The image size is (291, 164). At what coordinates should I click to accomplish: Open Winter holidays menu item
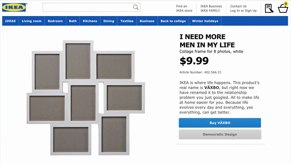pos(205,21)
